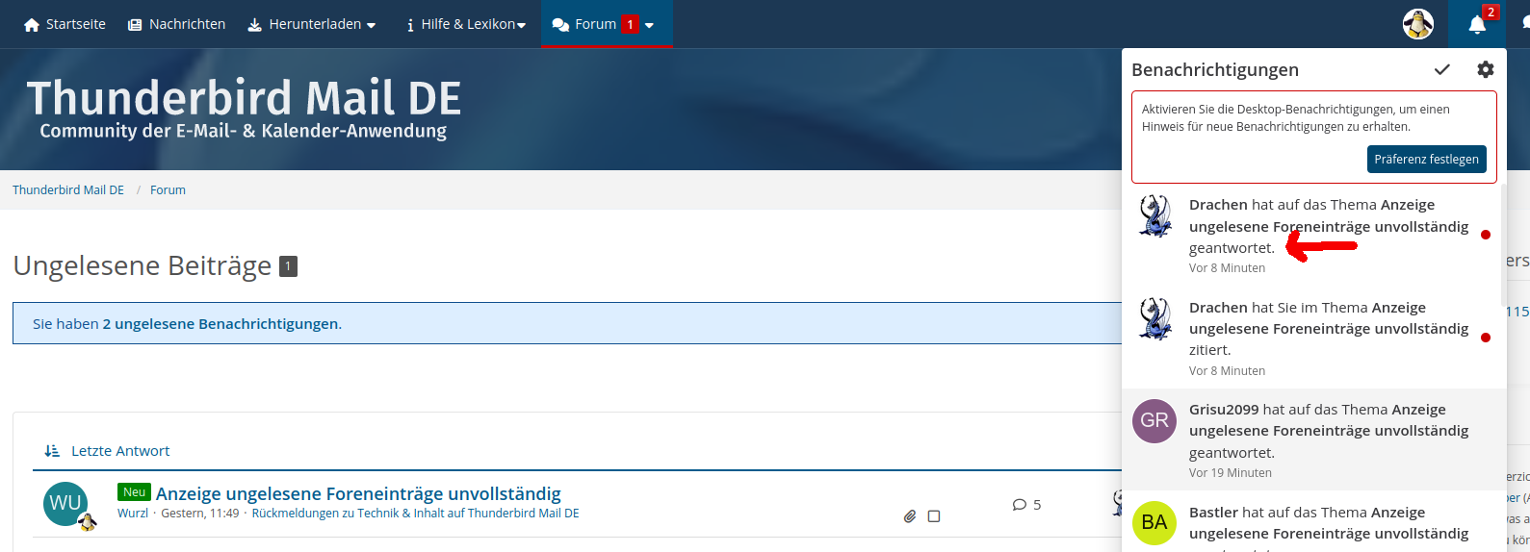Open the 2 ungelesene Benachrichtigungen link

point(221,324)
